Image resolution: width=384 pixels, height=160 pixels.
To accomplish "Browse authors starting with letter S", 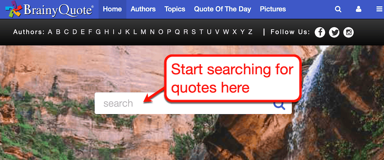I will tap(194, 32).
